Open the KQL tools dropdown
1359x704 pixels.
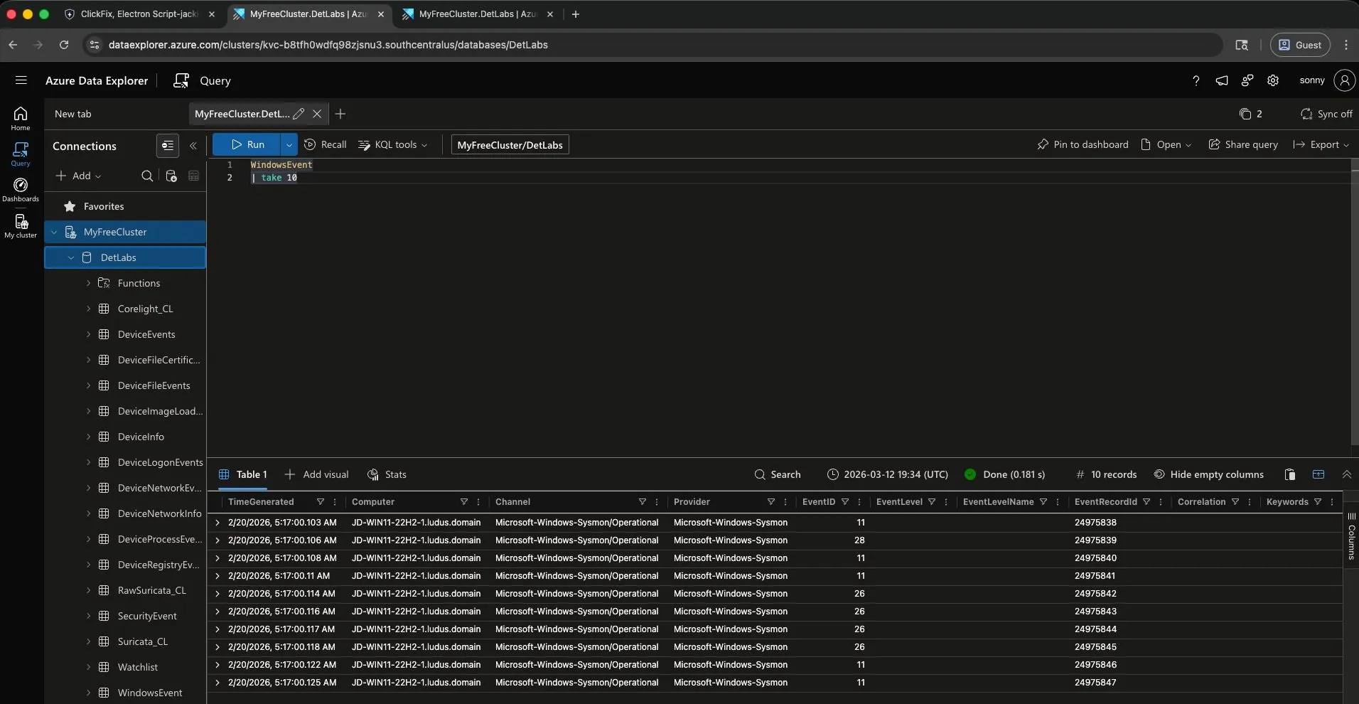coord(393,144)
